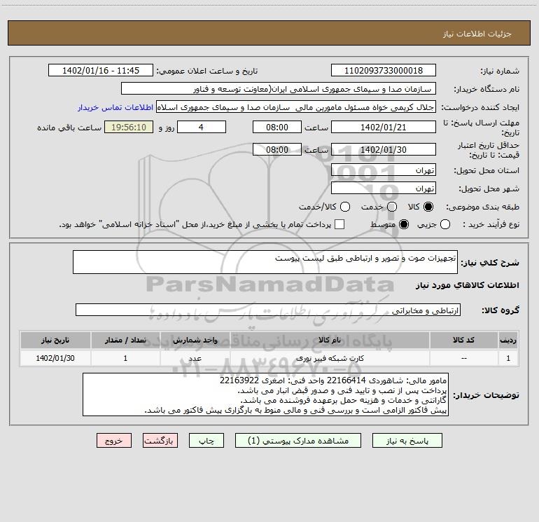This screenshot has height=522, width=539.
Task: Click the استان محل تحویل field تهران
Action: point(384,170)
